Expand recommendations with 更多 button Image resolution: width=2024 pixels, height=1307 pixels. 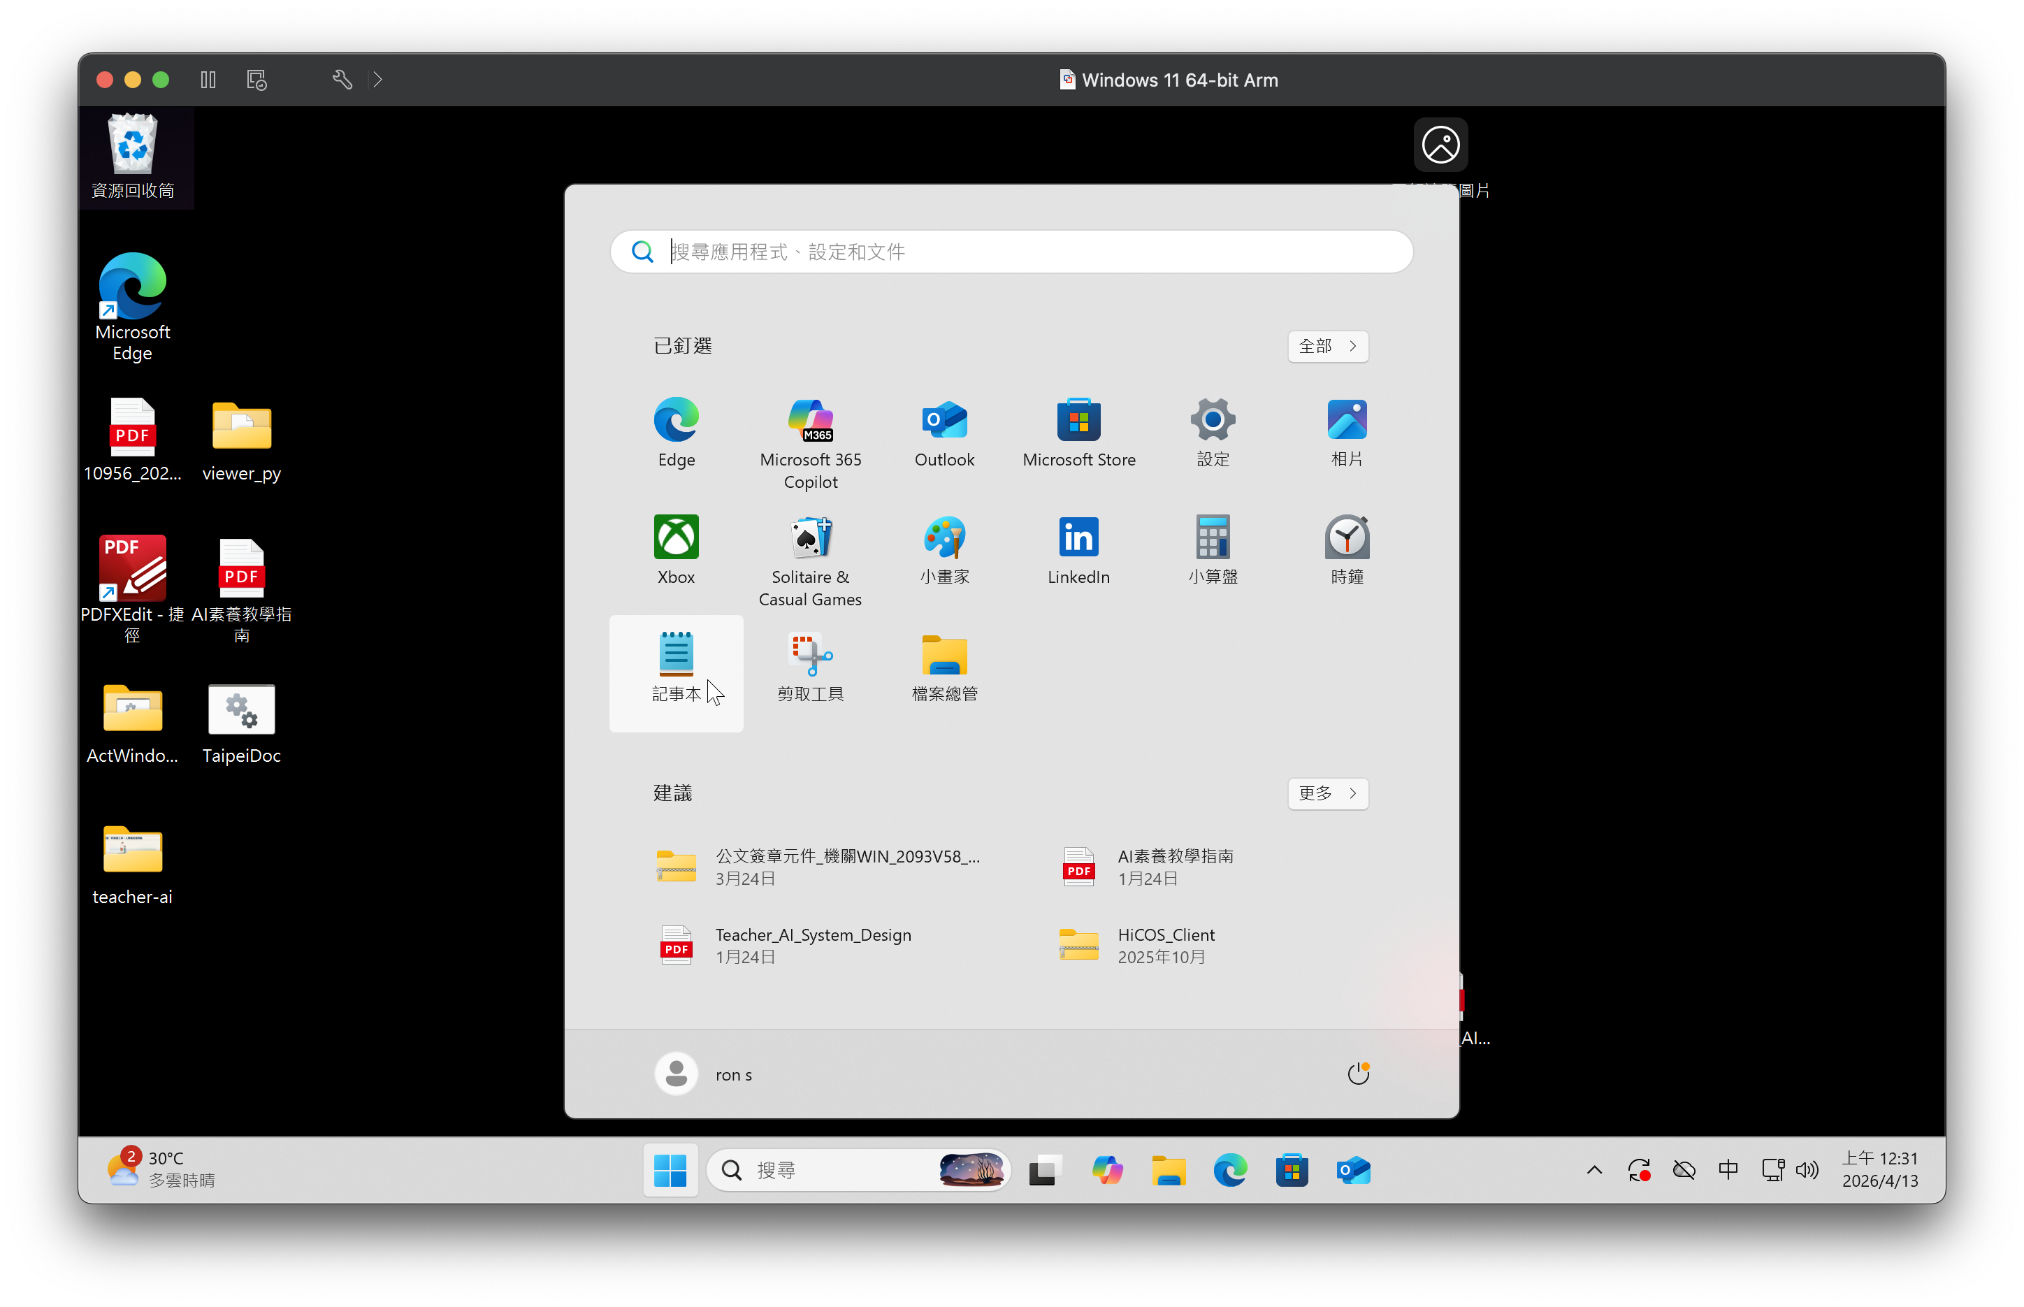point(1327,793)
